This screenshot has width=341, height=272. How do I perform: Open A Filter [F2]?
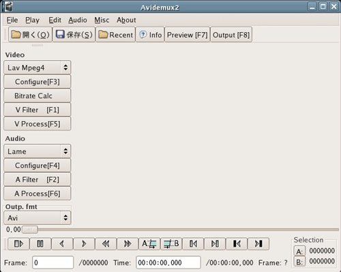(x=38, y=180)
